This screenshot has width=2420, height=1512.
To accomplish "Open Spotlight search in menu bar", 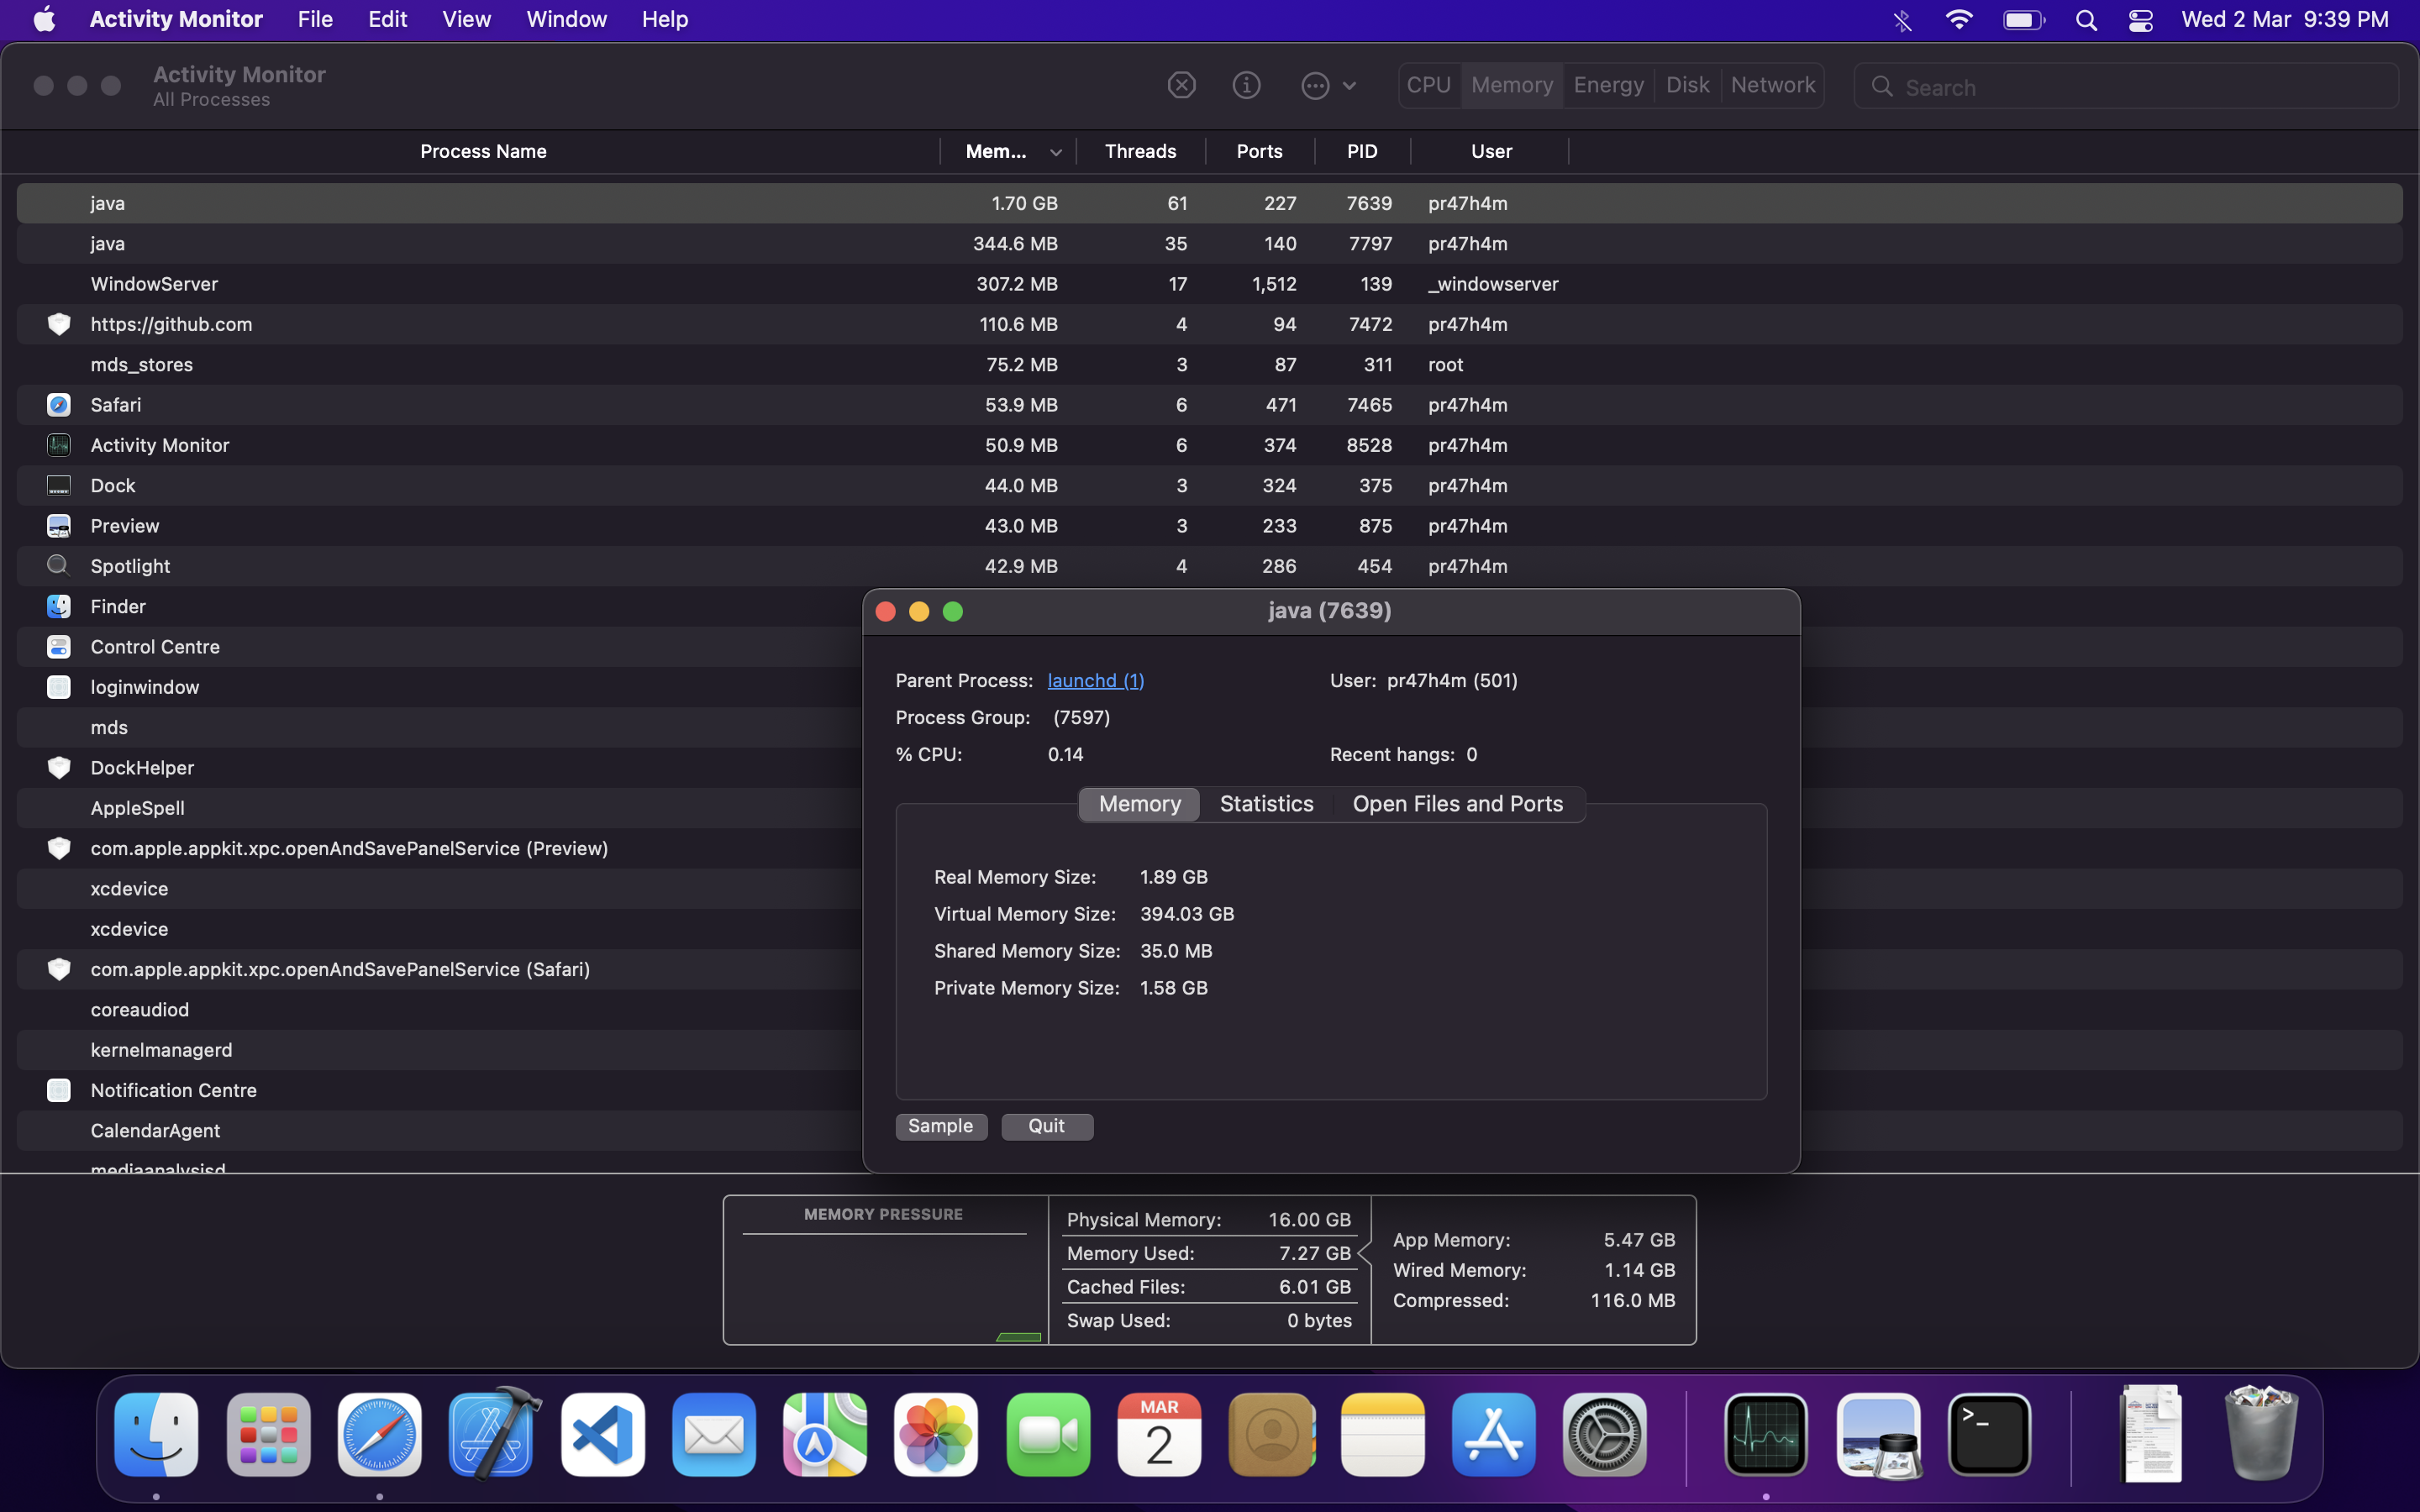I will point(2086,20).
